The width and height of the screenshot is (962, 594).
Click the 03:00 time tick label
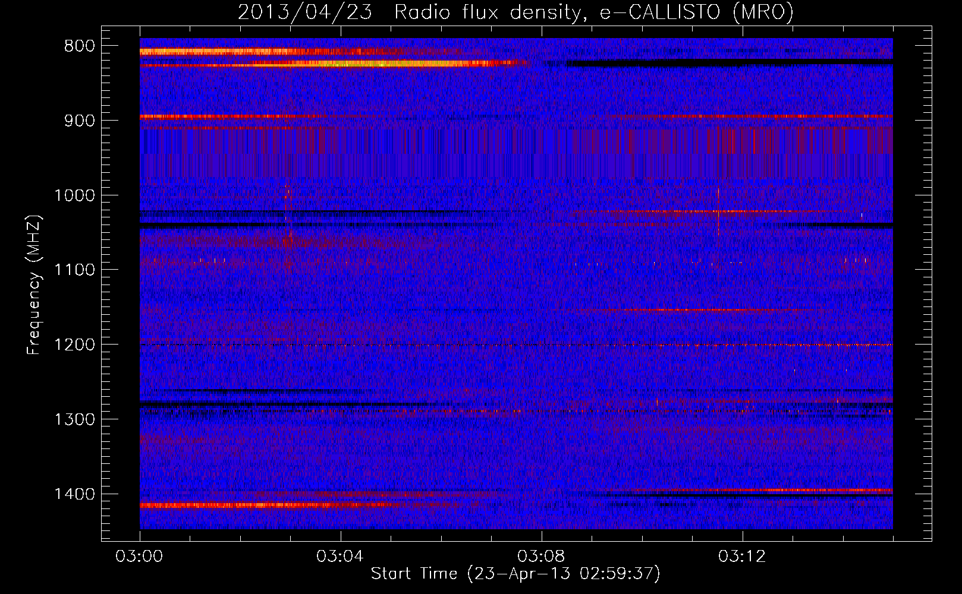[139, 557]
